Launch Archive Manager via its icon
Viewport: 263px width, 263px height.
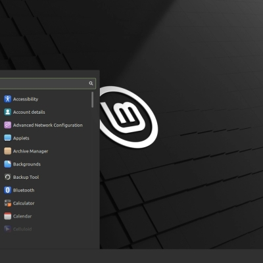[7, 151]
